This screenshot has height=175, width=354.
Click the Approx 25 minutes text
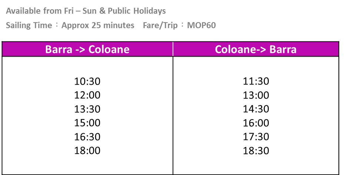tap(98, 25)
